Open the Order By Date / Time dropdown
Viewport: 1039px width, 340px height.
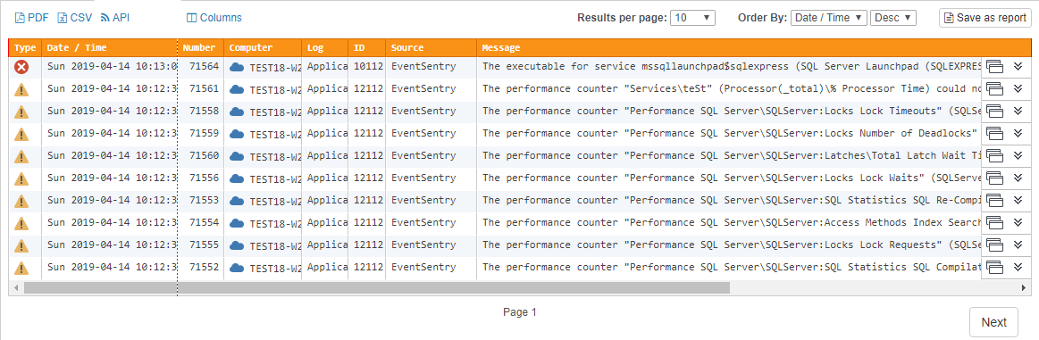click(829, 18)
